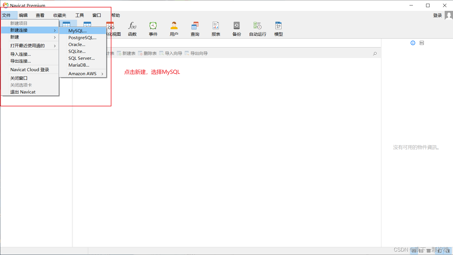453x255 pixels.
Task: Select SQLite... from the connection submenu
Action: click(x=83, y=51)
